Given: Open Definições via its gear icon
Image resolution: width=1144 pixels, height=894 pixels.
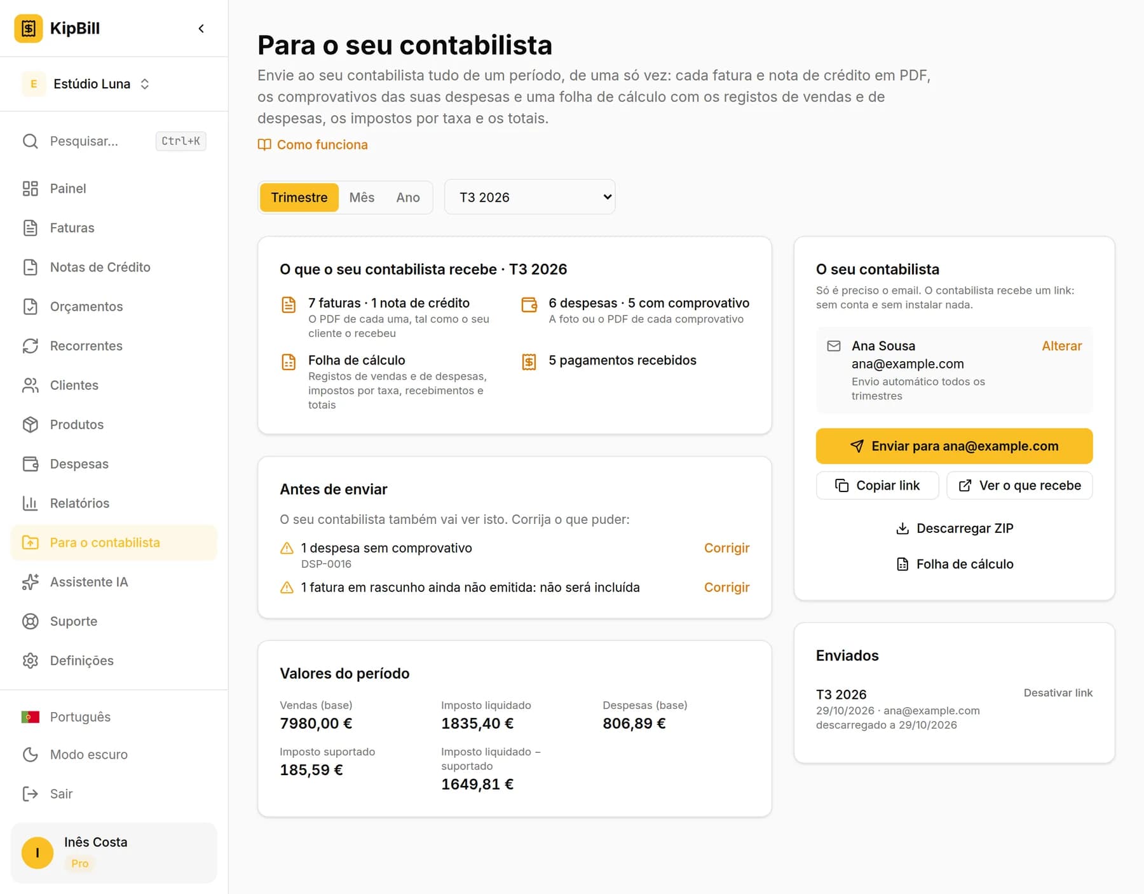Looking at the screenshot, I should (30, 661).
